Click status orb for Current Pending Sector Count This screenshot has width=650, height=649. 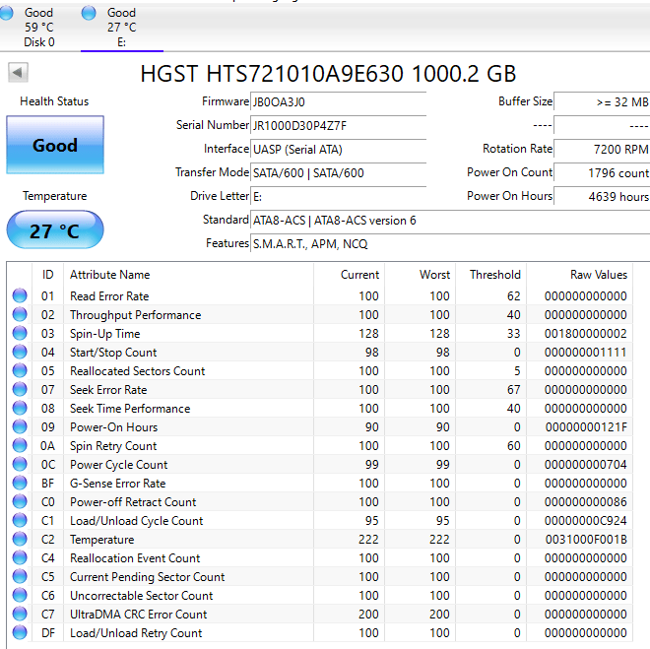point(20,576)
